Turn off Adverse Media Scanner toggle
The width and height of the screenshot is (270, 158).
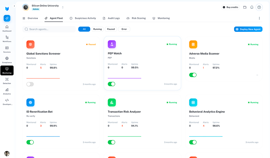(193, 75)
